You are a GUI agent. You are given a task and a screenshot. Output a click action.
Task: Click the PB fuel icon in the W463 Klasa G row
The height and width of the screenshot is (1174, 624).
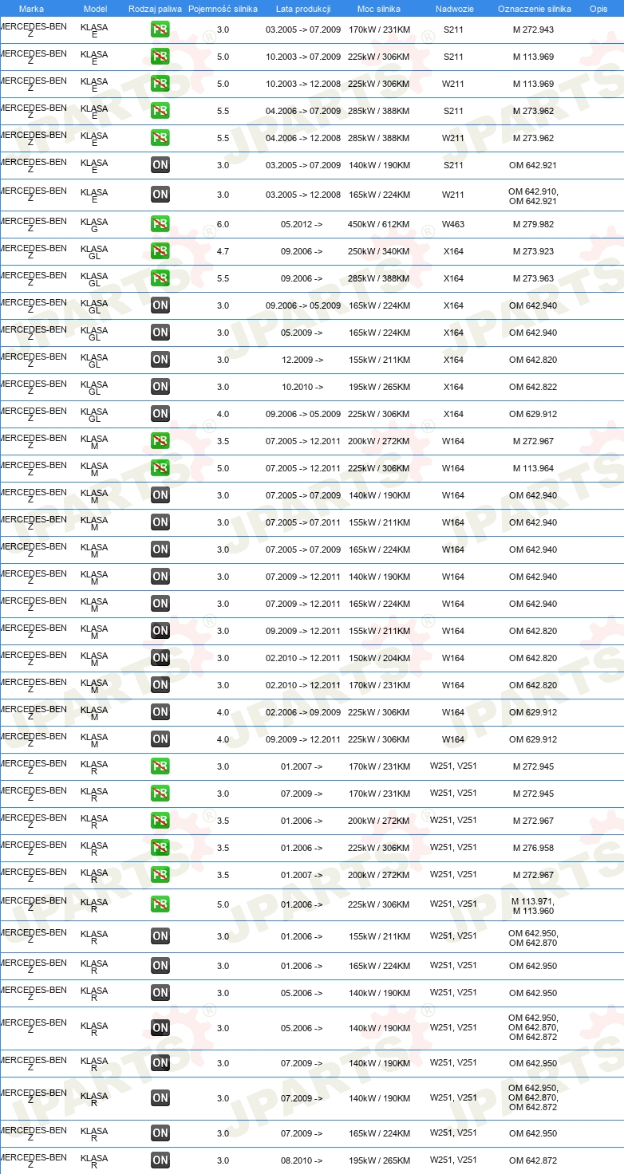click(160, 224)
